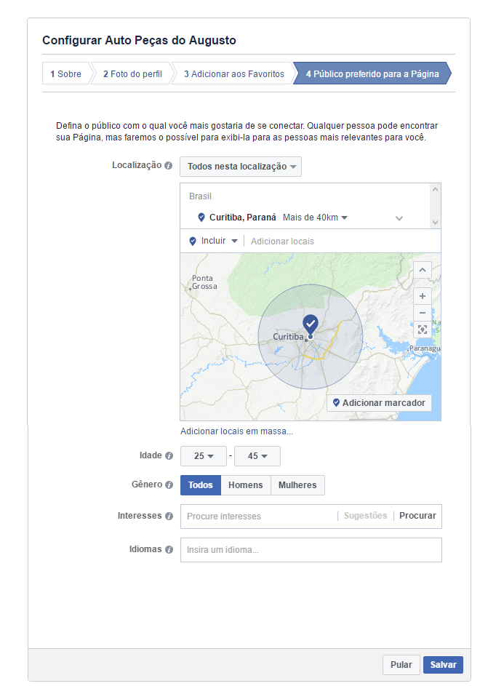Click Ponta Grossa label on the map
Viewport: 496px width, 686px height.
[204, 282]
